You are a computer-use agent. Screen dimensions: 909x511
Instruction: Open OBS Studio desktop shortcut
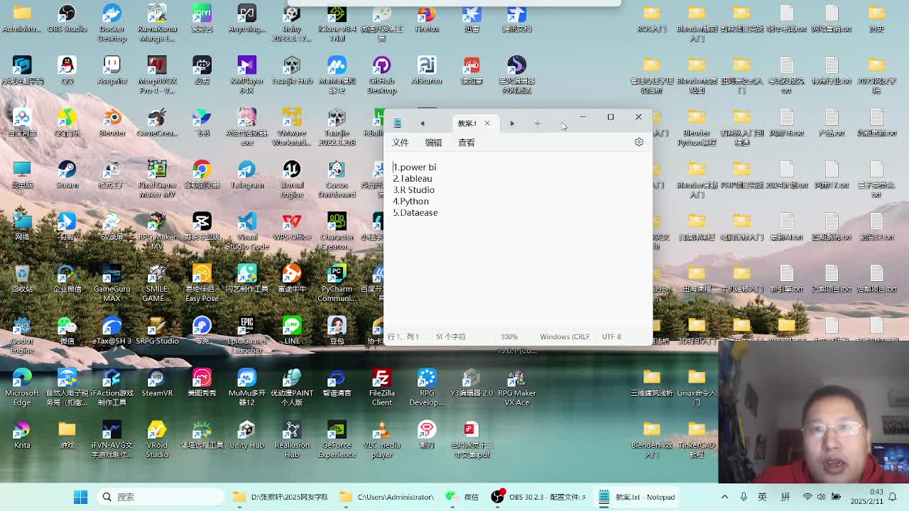click(x=67, y=19)
